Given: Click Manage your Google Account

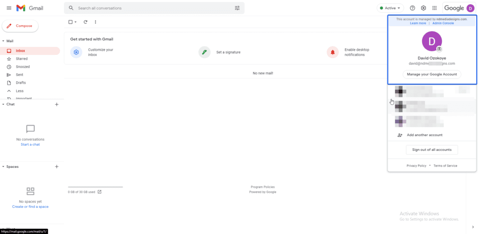Looking at the screenshot, I should pyautogui.click(x=432, y=74).
